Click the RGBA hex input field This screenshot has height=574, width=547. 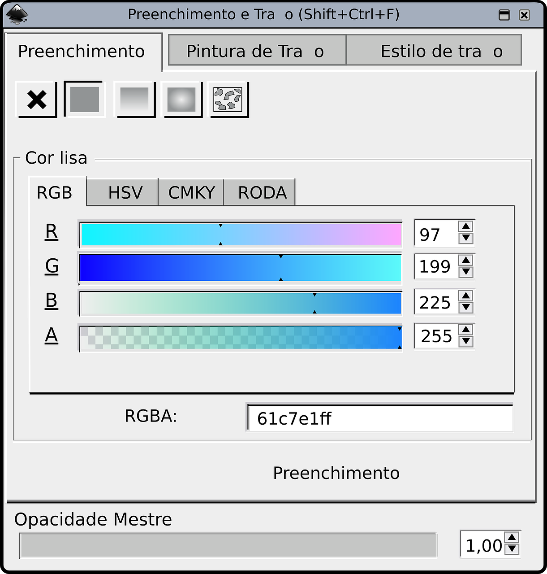(379, 418)
